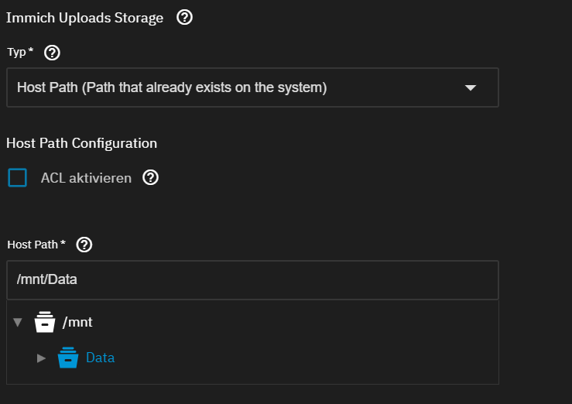
Task: Click the blue Data dataset icon
Action: point(68,358)
